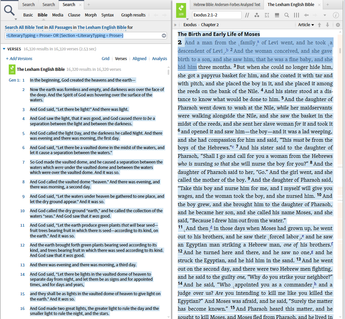345x319 pixels.
Task: Close the active Search tab
Action: pos(80,5)
